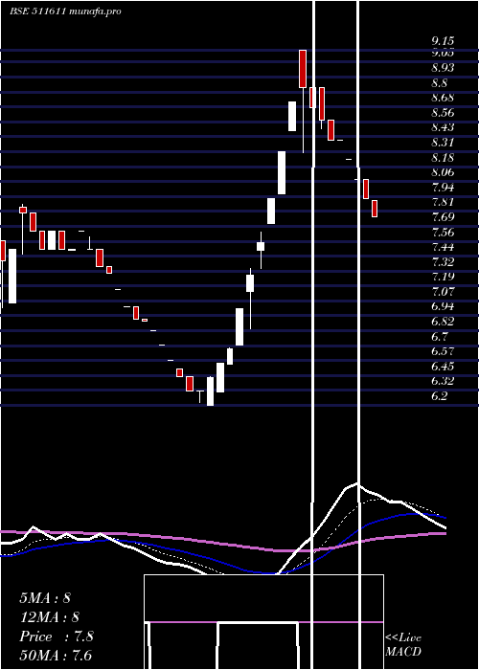Click the 6.82 price axis label
This screenshot has width=479, height=670.
[x=443, y=322]
